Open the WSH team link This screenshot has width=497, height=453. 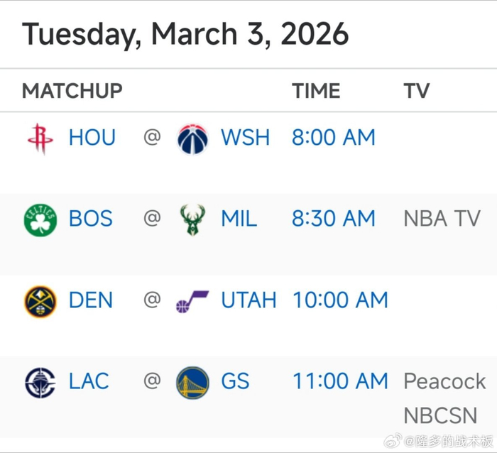[x=246, y=138]
